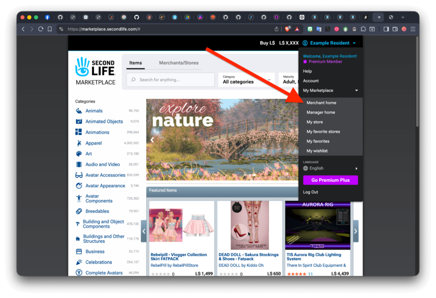The image size is (436, 298).
Task: Open the Buildings and Other Structures link
Action: click(104, 239)
